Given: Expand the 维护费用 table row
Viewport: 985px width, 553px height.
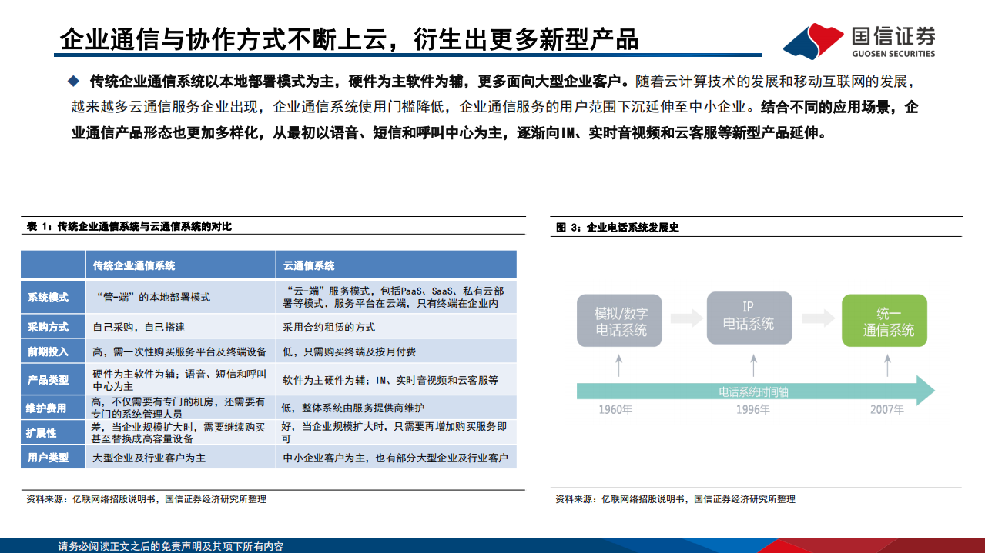Looking at the screenshot, I should click(48, 409).
